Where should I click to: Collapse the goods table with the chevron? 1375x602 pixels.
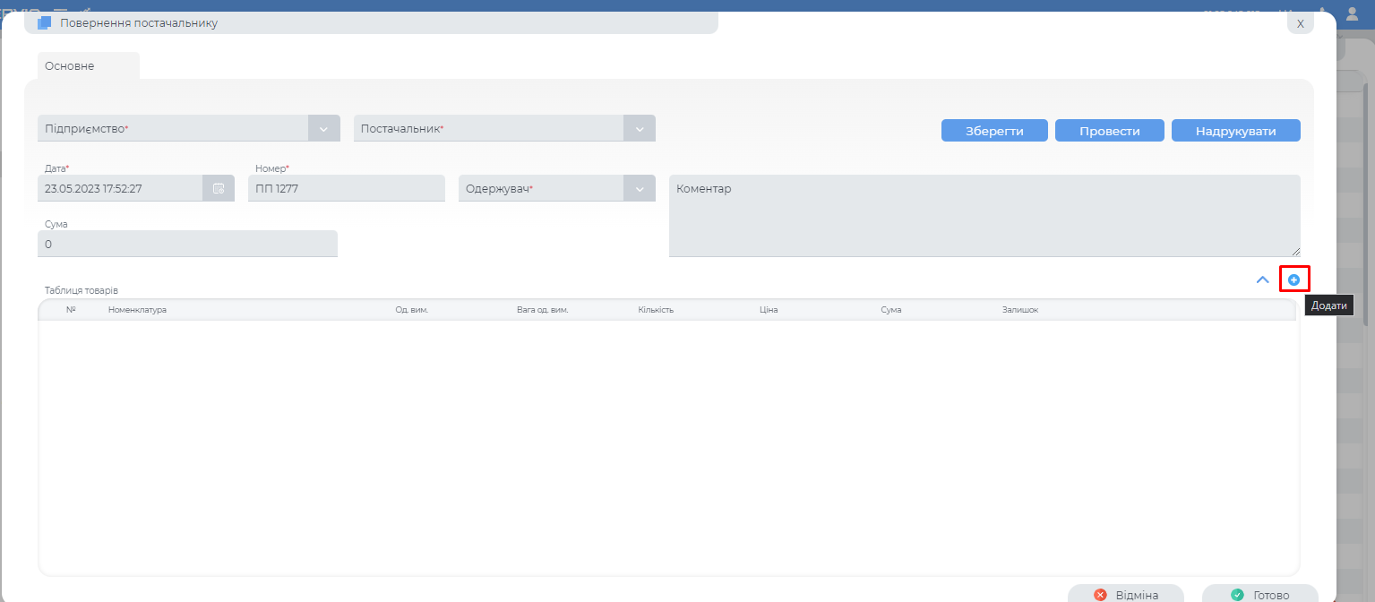[x=1262, y=279]
